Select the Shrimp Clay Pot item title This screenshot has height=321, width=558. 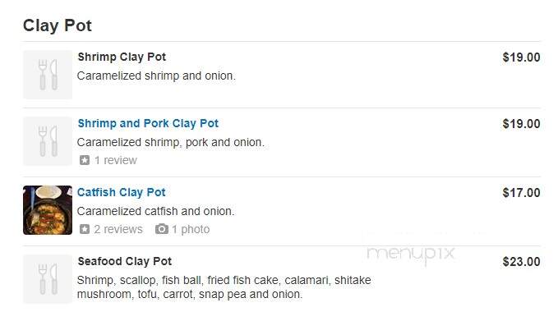point(122,57)
